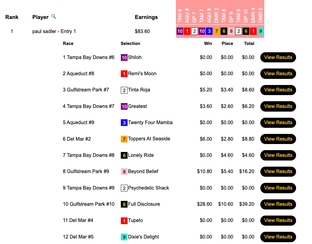
Task: Click black number 6 badge beside Full Disclosure
Action: 124,204
